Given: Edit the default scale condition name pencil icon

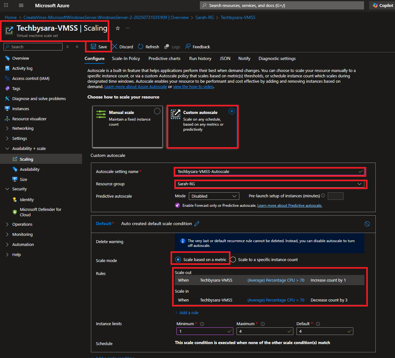Looking at the screenshot, I should 197,224.
